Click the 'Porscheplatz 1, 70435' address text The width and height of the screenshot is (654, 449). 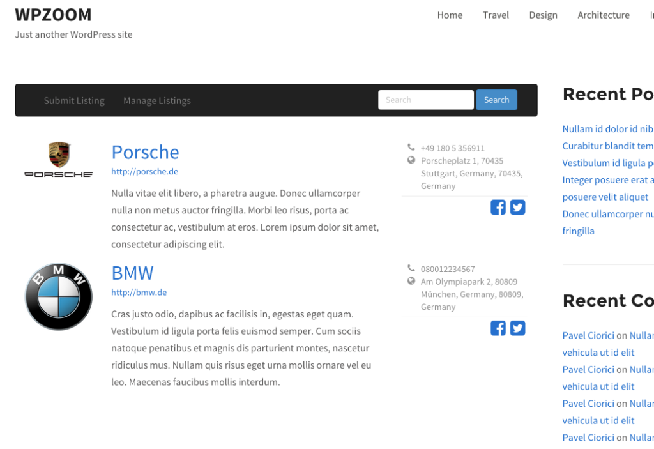[x=462, y=161]
